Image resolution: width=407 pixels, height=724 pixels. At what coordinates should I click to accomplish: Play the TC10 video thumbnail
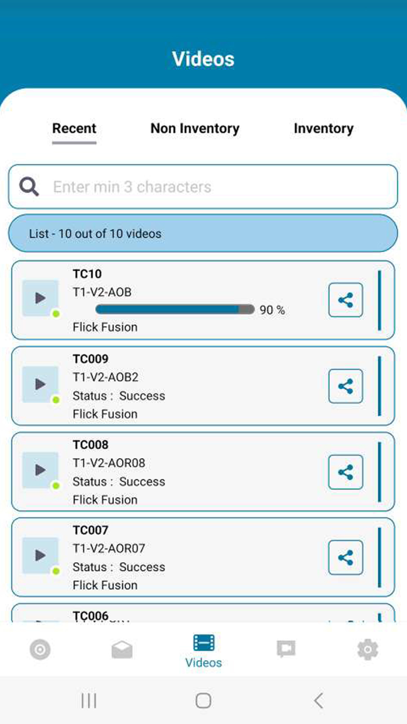pyautogui.click(x=40, y=298)
